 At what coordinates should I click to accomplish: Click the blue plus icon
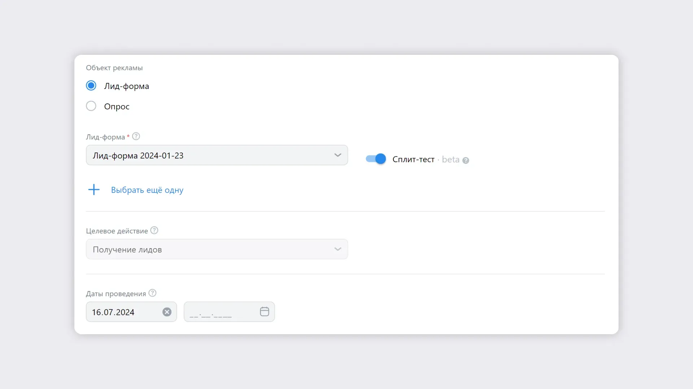[x=94, y=190]
